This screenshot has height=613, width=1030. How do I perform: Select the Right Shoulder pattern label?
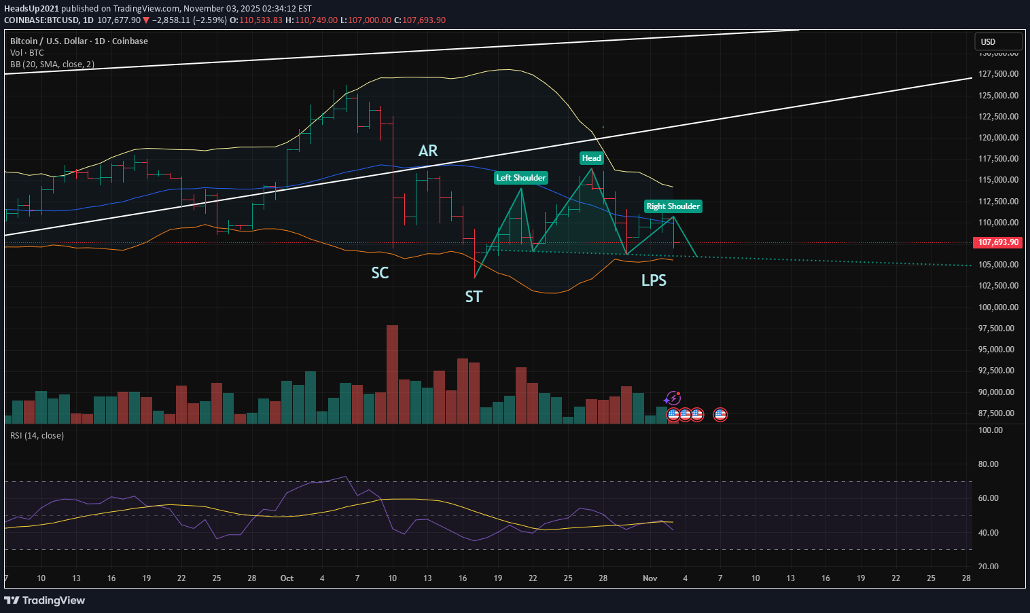pyautogui.click(x=673, y=206)
